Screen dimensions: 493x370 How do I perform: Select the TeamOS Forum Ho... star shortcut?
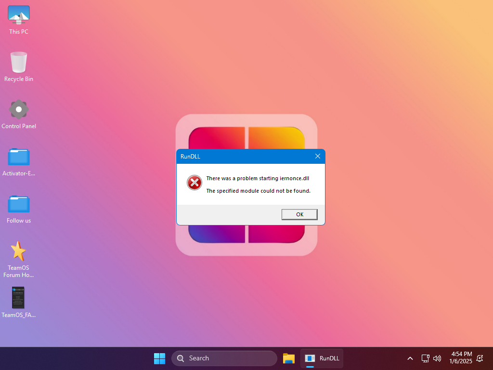[19, 259]
